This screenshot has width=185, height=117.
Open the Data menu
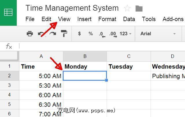click(x=129, y=19)
